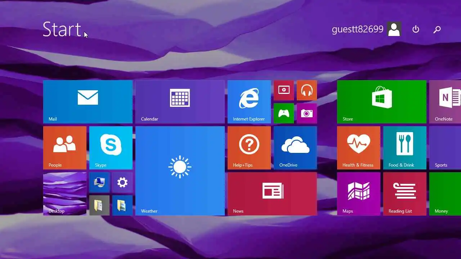Launch the Music headphones tile
Image resolution: width=461 pixels, height=259 pixels.
pos(307,90)
